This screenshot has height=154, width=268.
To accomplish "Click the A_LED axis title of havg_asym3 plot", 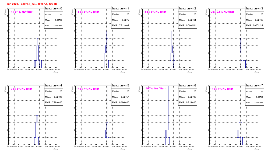I will (x=257, y=72).
